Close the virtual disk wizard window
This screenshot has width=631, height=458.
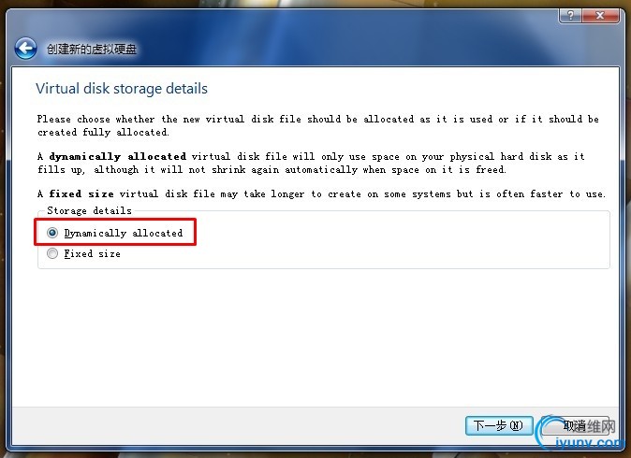600,16
